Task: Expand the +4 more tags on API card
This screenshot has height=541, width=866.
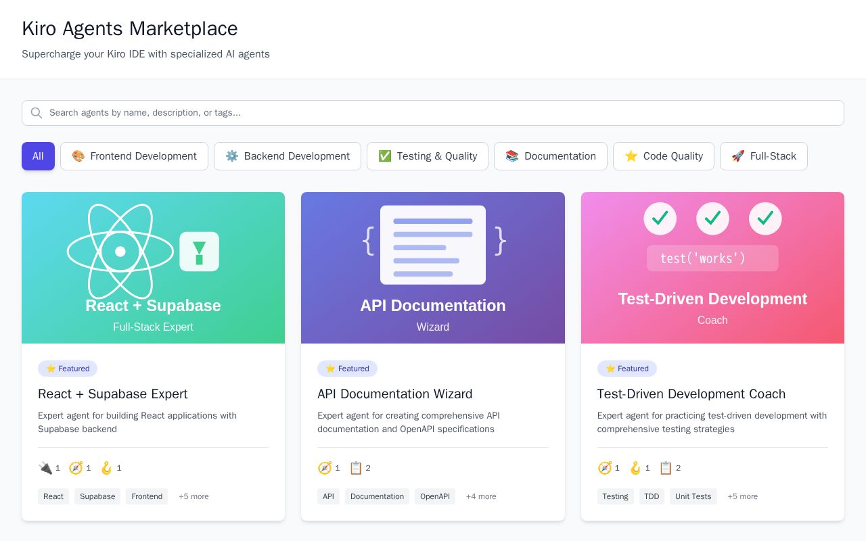Action: click(481, 496)
